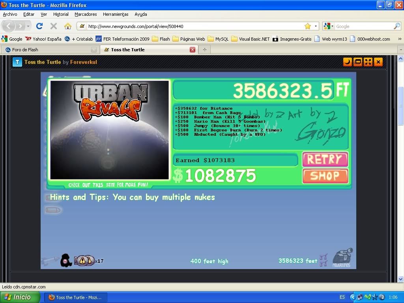Click 'Check out this site for more fun!'

[108, 185]
